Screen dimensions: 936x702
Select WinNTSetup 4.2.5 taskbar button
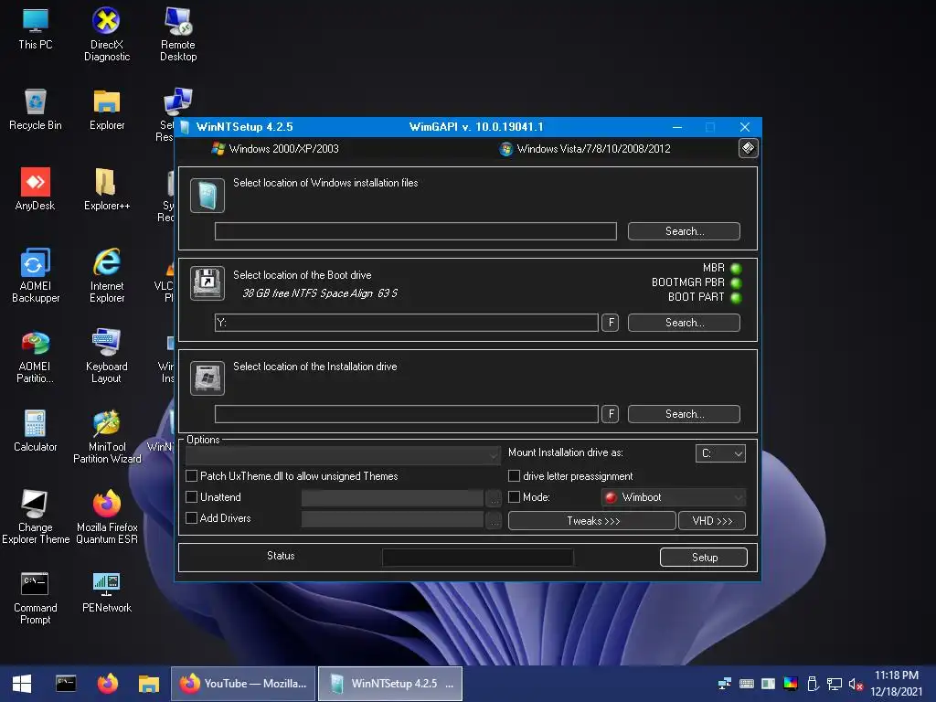pyautogui.click(x=390, y=684)
